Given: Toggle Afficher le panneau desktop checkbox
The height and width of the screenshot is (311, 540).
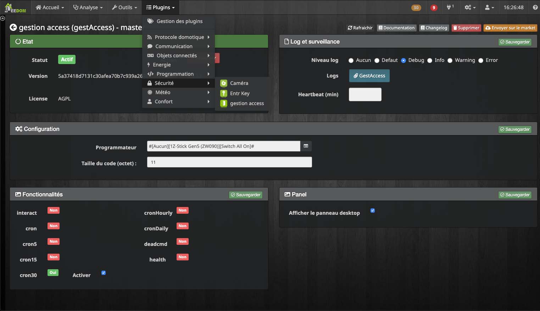Looking at the screenshot, I should 373,211.
